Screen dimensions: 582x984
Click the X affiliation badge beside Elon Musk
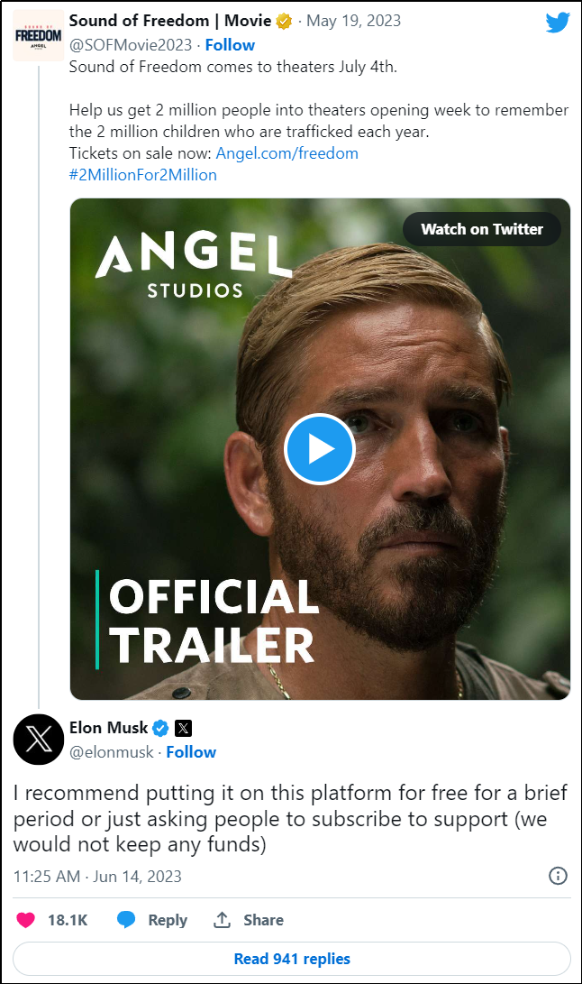pyautogui.click(x=183, y=728)
